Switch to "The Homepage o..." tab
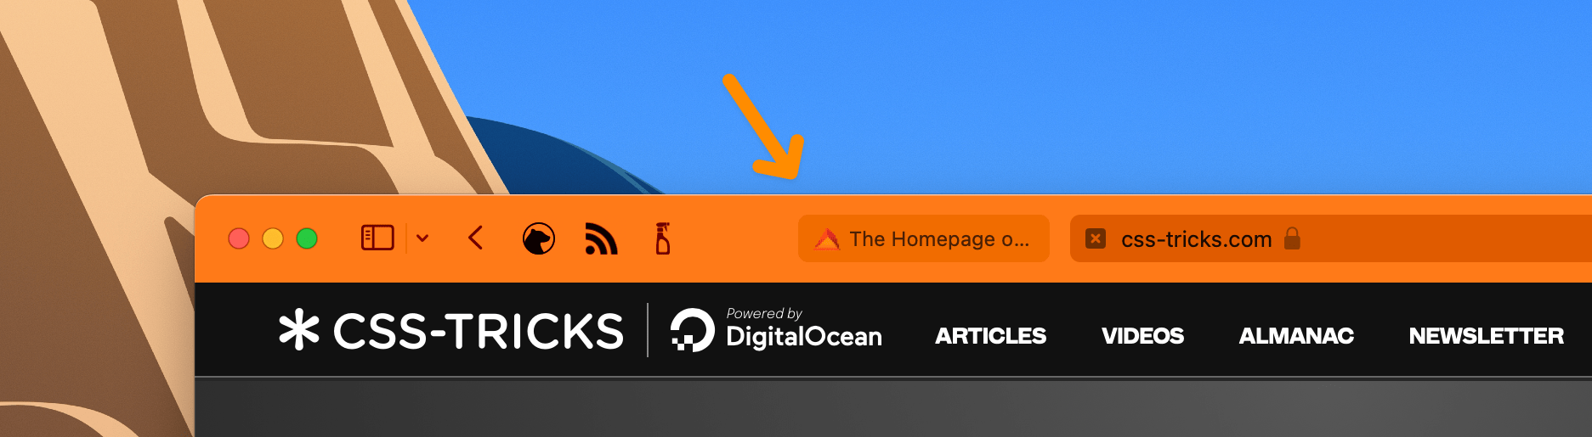Image resolution: width=1592 pixels, height=437 pixels. [924, 238]
